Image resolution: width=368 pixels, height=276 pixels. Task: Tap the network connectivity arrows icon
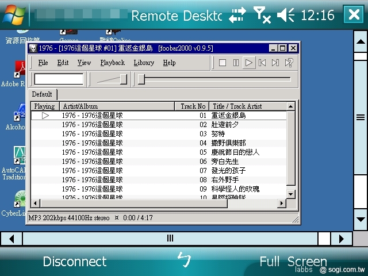point(237,15)
